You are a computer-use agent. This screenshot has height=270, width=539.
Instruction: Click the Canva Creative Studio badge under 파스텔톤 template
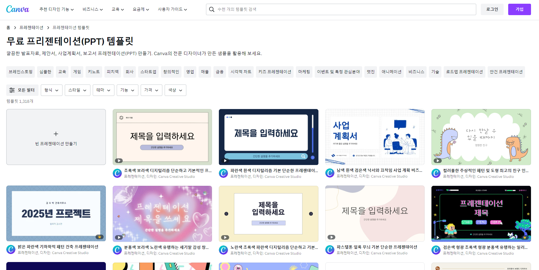tap(330, 249)
